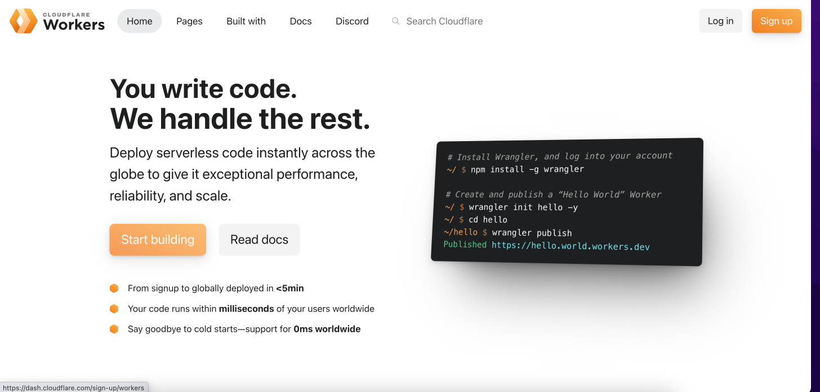
Task: Click 'Your code runs within milliseconds' text
Action: [251, 309]
